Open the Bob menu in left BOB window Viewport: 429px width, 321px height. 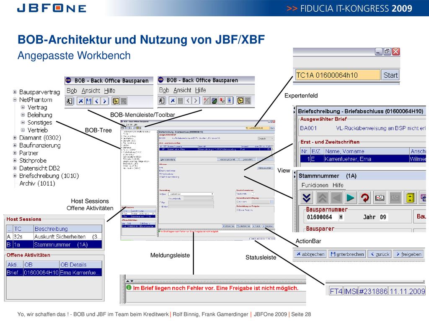(72, 91)
